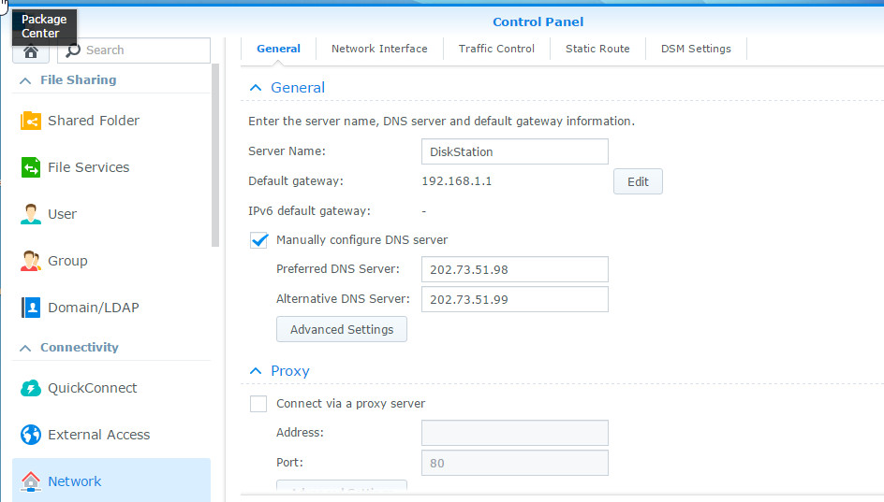Open DNS Advanced Settings button
Screen dimensions: 884x502
tap(342, 329)
